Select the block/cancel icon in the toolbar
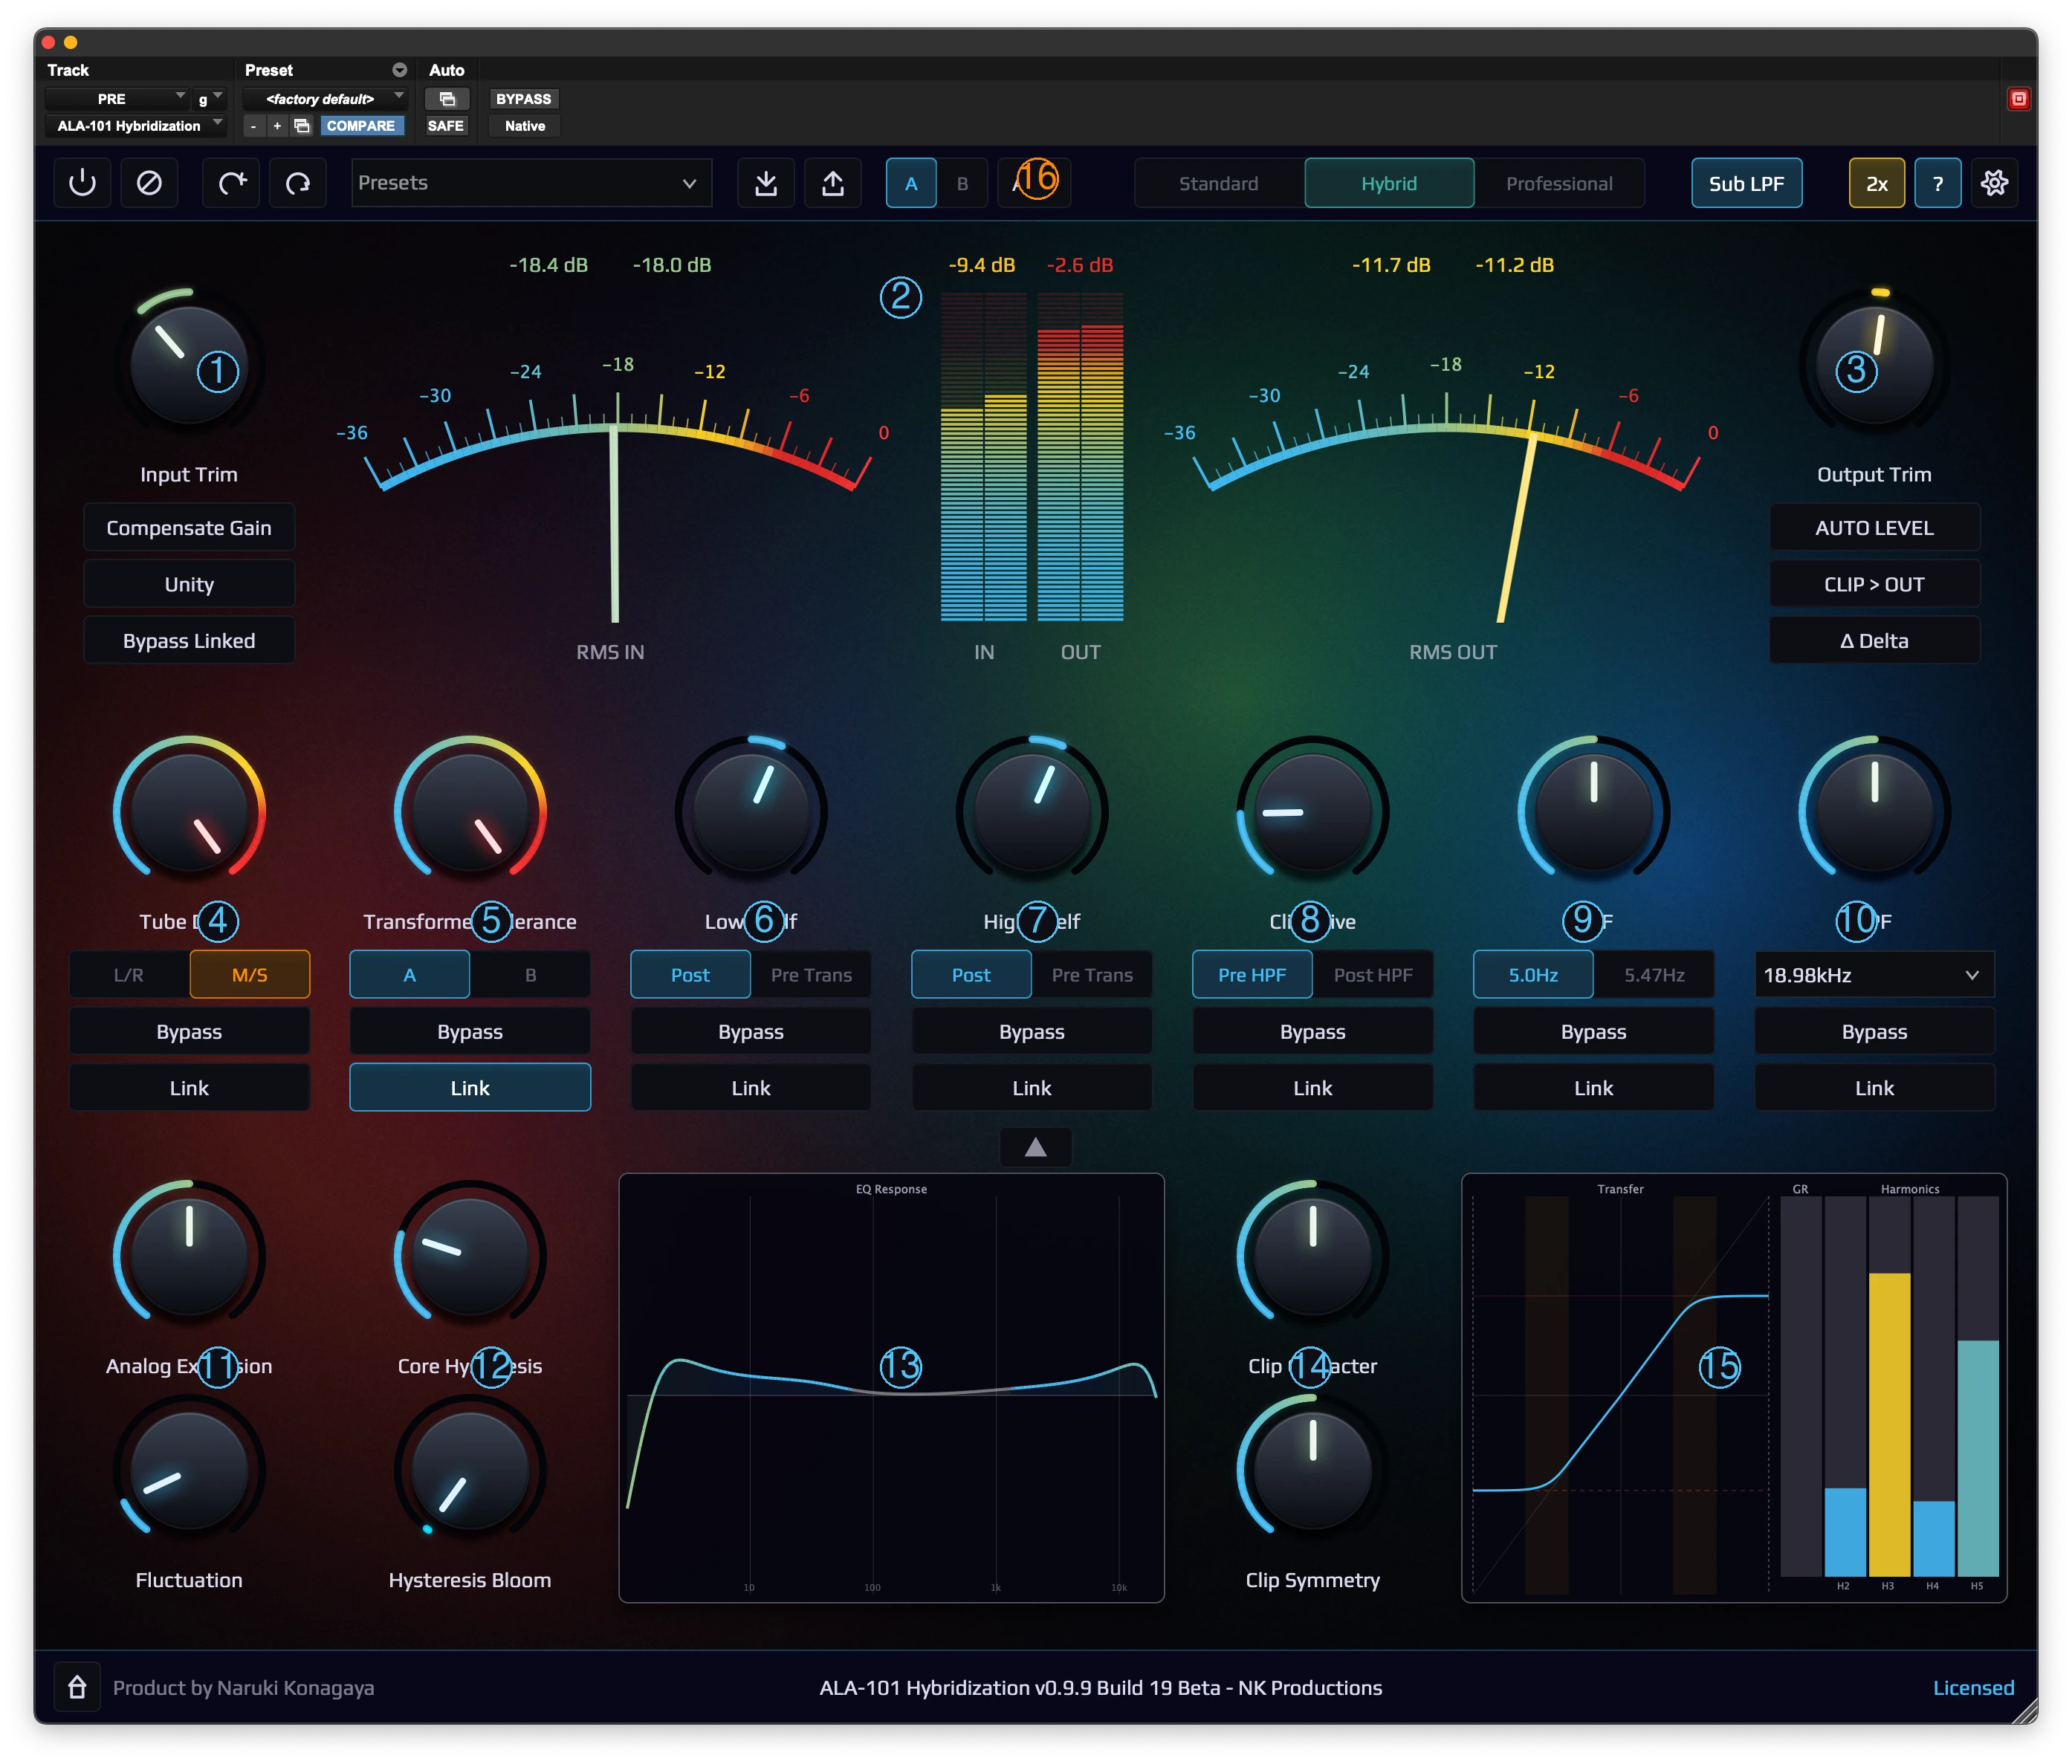 [x=149, y=183]
